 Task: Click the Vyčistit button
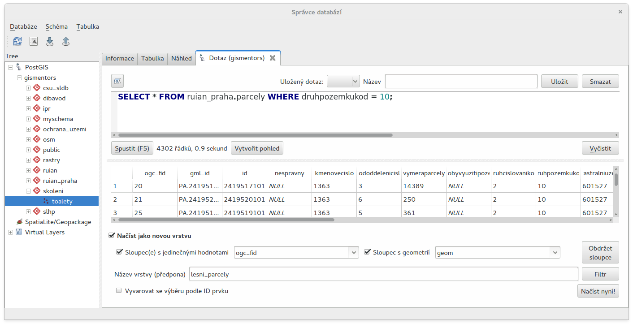[600, 148]
